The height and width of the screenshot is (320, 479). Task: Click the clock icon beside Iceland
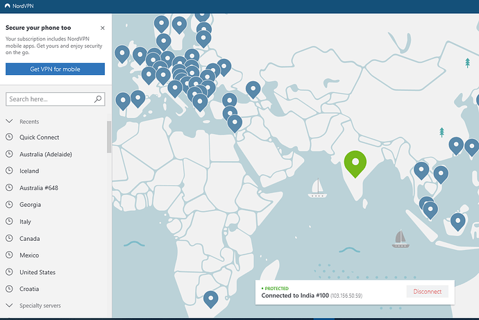point(10,170)
